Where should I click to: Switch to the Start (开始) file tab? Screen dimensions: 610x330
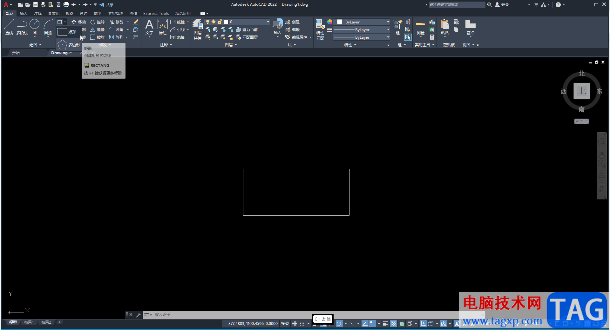coord(16,53)
